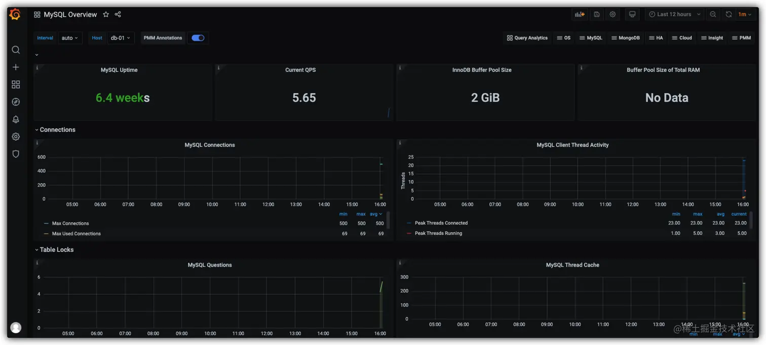The height and width of the screenshot is (345, 766).
Task: Open the Alerting bell icon
Action: tap(16, 119)
